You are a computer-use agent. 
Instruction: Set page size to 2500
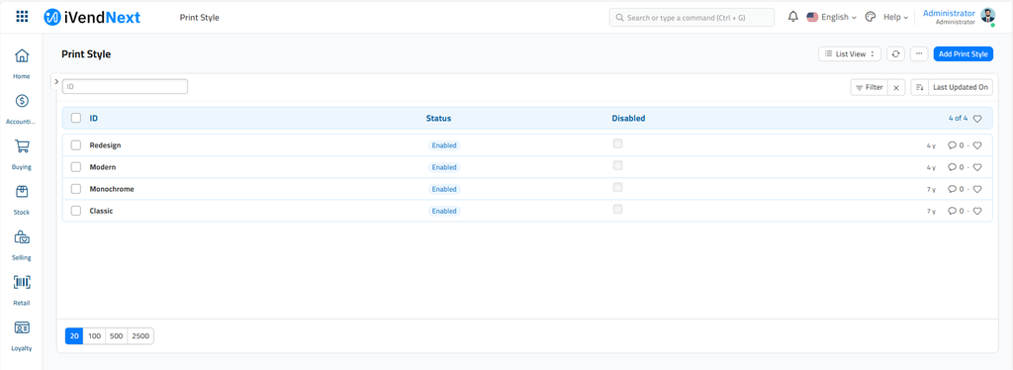[140, 336]
